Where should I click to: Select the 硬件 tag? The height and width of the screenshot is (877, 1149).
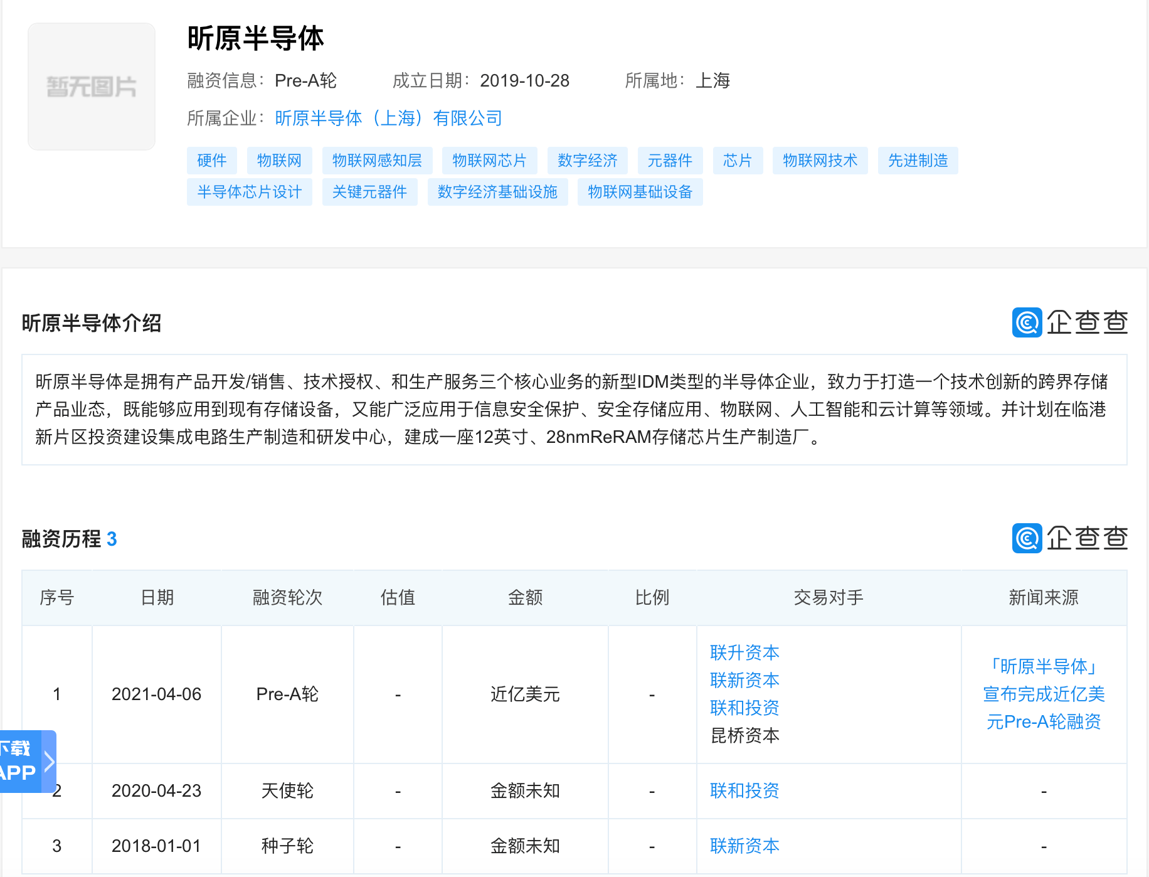(x=212, y=161)
